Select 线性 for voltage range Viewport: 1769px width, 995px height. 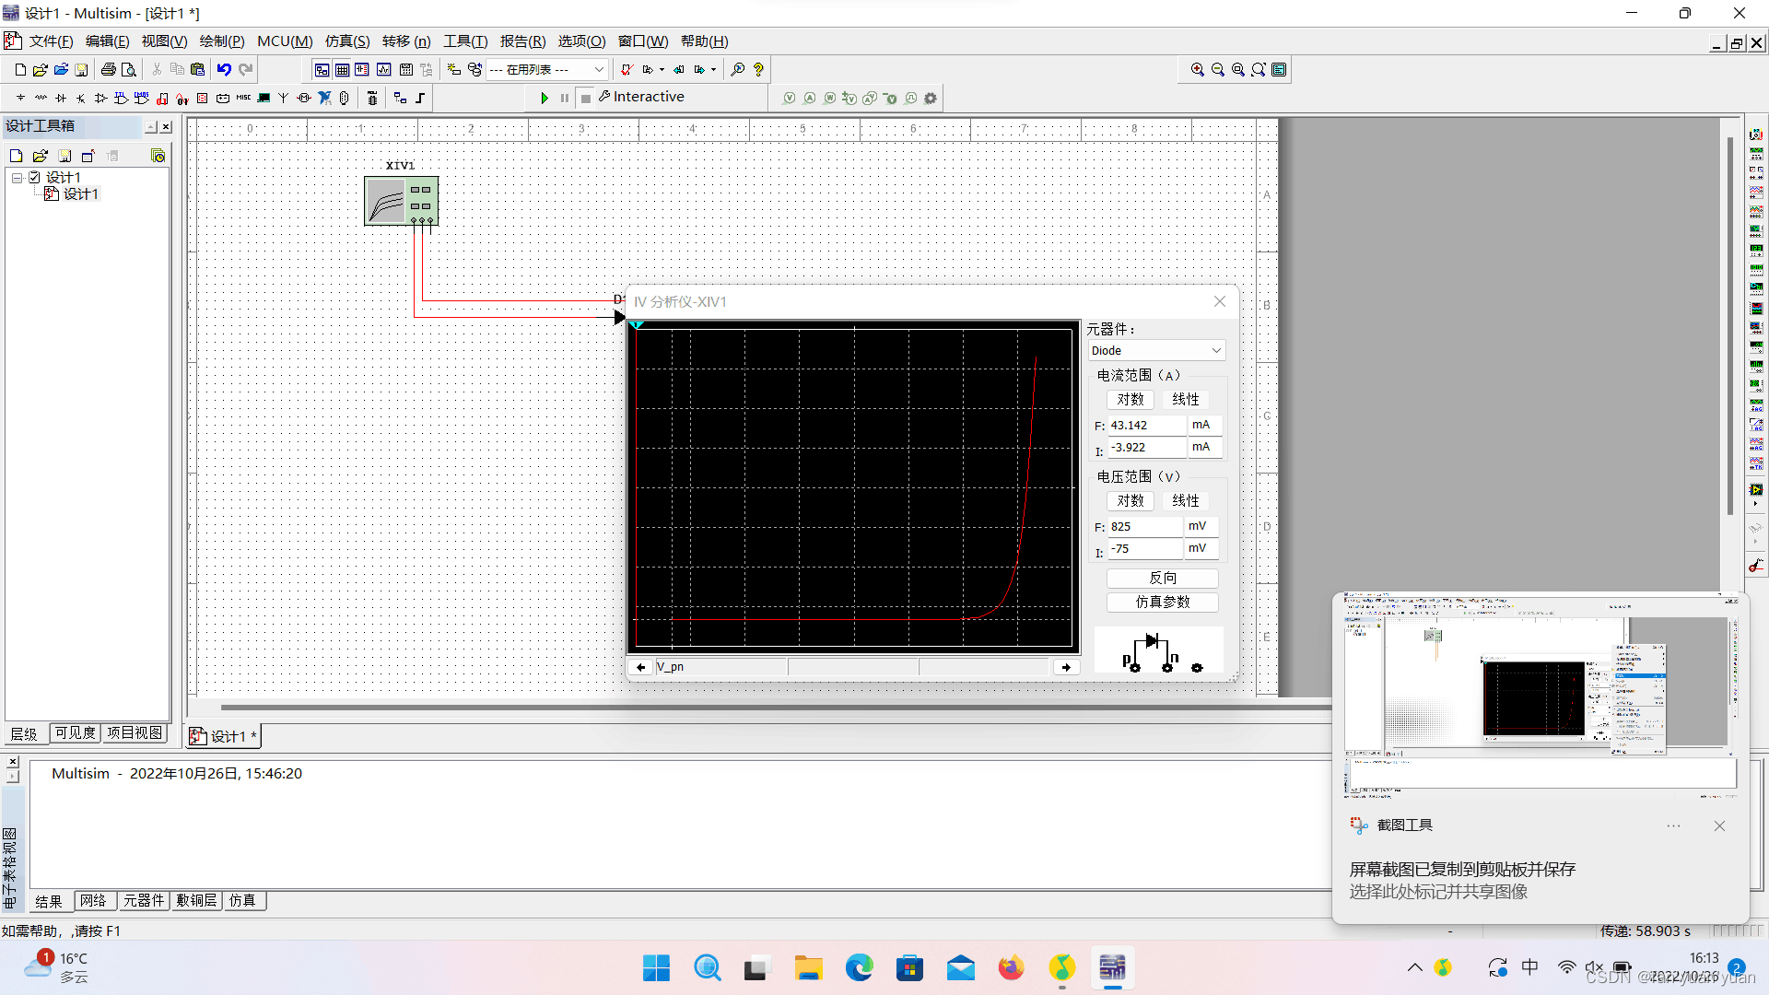coord(1185,500)
